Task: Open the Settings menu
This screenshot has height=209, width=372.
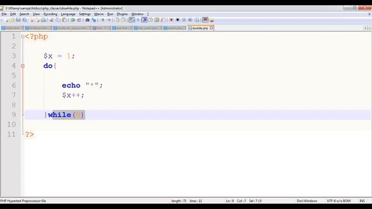Action: (85, 14)
